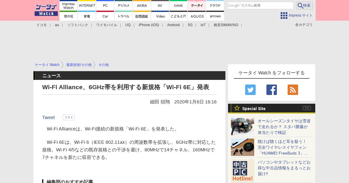Show 全カテゴリ list
This screenshot has height=183, width=349.
304,25
